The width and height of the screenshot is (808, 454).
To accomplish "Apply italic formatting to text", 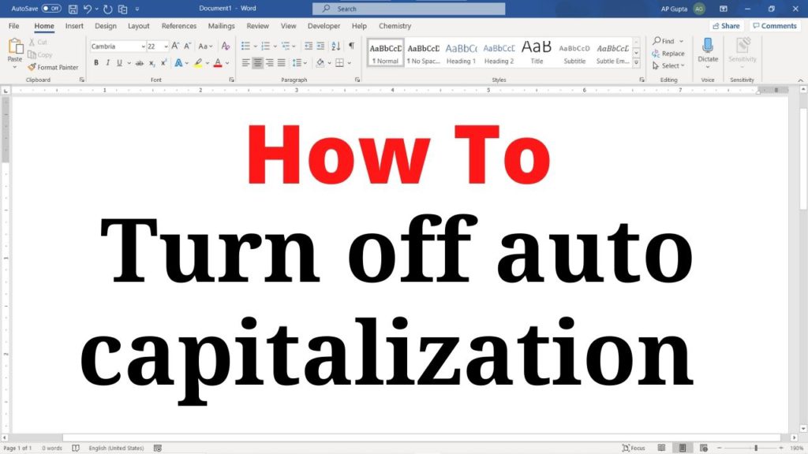I will pyautogui.click(x=107, y=61).
